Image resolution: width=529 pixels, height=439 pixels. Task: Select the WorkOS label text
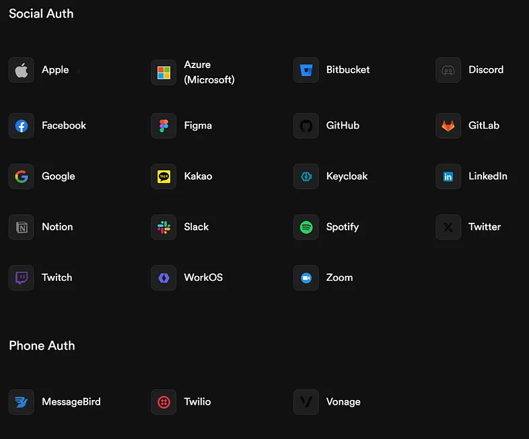tap(203, 277)
